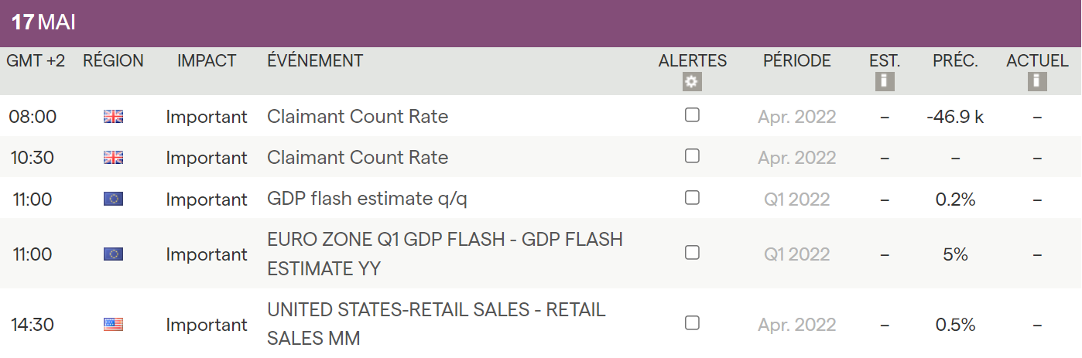Click the ÉVÉNEMENT column header
This screenshot has width=1082, height=358.
315,61
